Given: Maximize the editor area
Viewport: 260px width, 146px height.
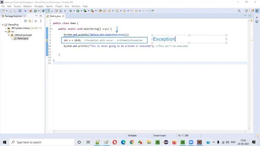Looking at the screenshot, I should (x=250, y=16).
